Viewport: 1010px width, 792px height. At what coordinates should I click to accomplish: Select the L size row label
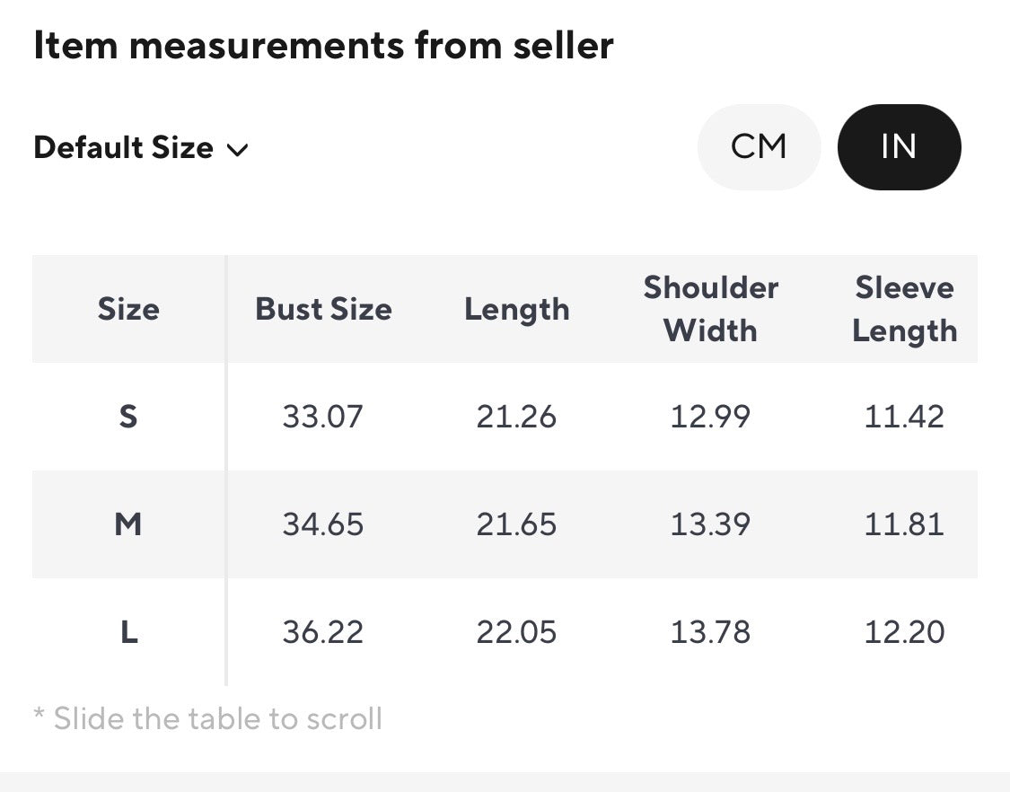128,631
